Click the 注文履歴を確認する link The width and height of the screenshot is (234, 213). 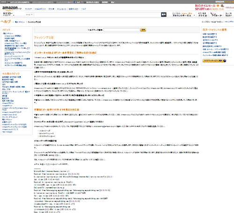210,43
